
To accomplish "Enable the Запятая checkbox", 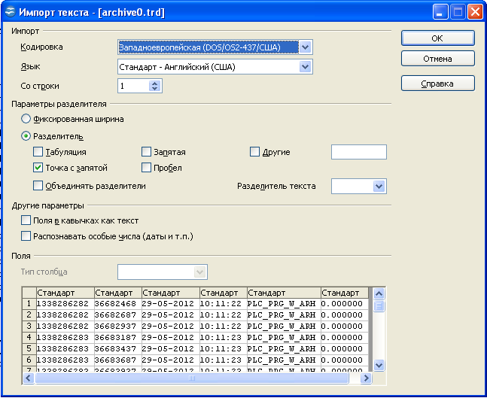I will (146, 152).
